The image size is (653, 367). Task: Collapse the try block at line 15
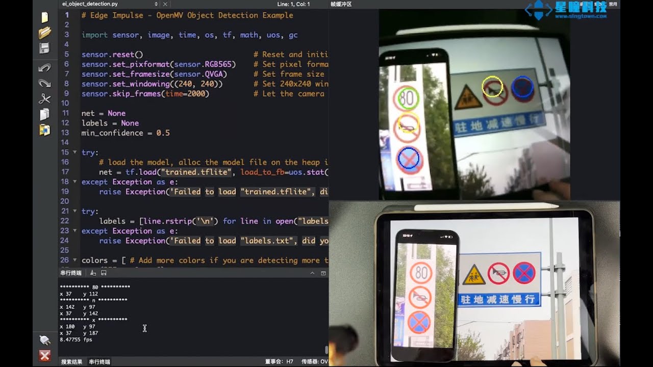[75, 152]
